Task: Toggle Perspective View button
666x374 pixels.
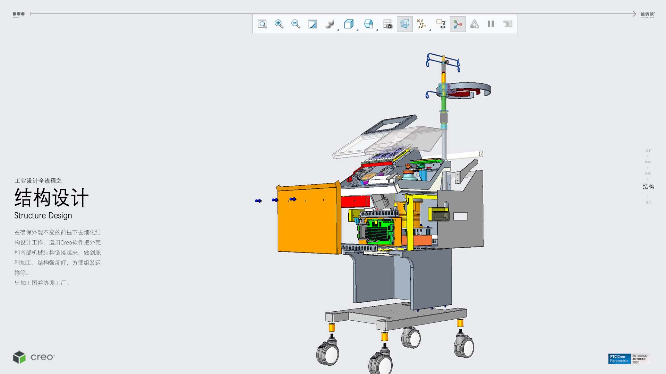Action: 404,24
